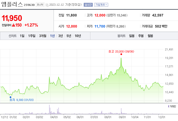Click the 시가 value 12,000
This screenshot has width=178, height=121.
(72, 27)
